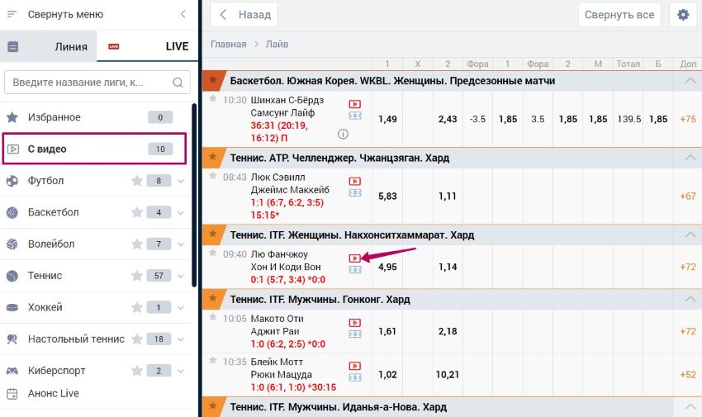Favorite ITF Мужчины Иданья-а-Нова league

(212, 406)
